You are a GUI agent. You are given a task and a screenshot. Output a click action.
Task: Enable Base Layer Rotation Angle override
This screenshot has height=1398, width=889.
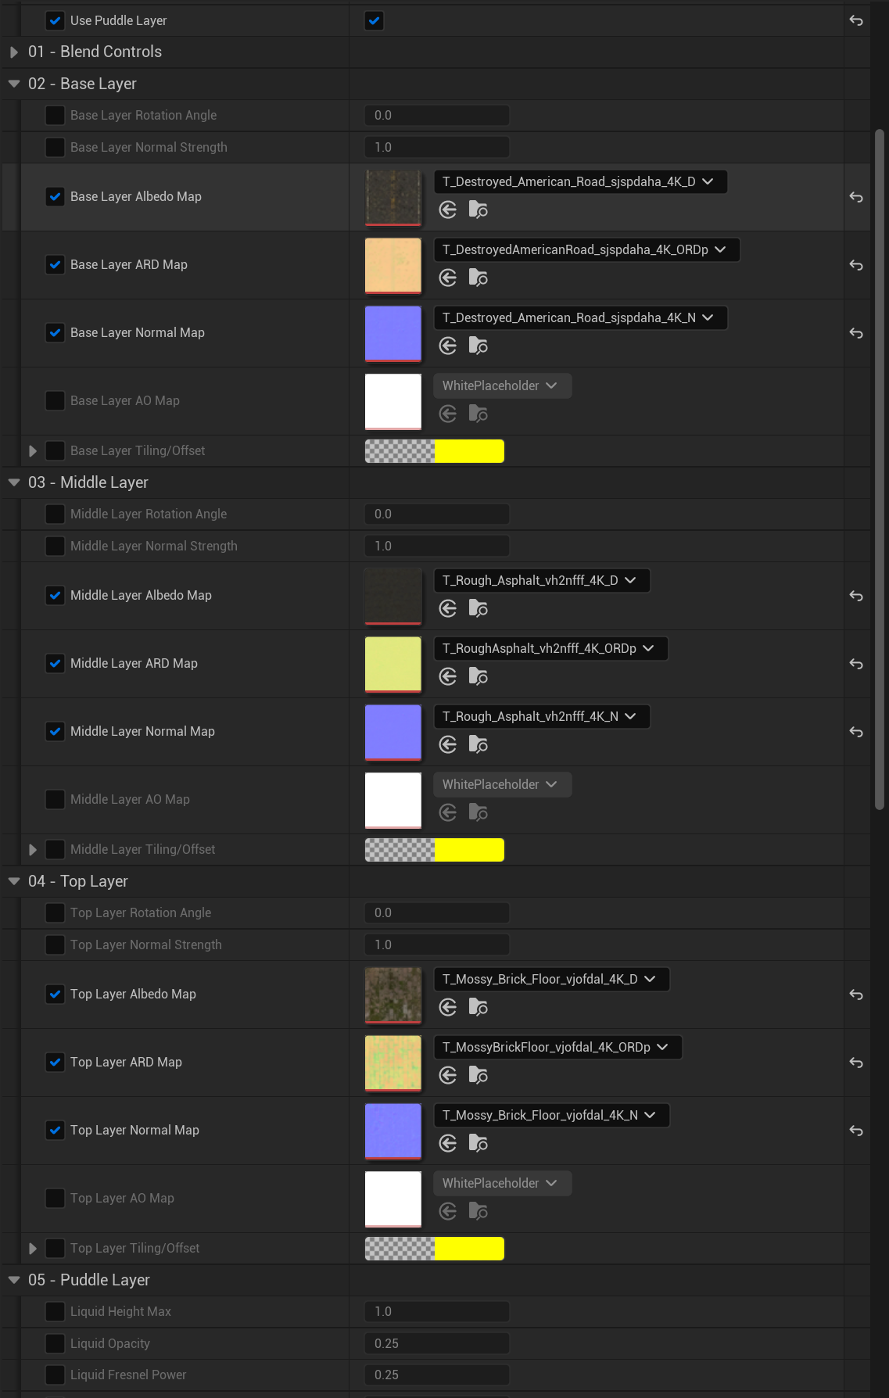tap(55, 115)
